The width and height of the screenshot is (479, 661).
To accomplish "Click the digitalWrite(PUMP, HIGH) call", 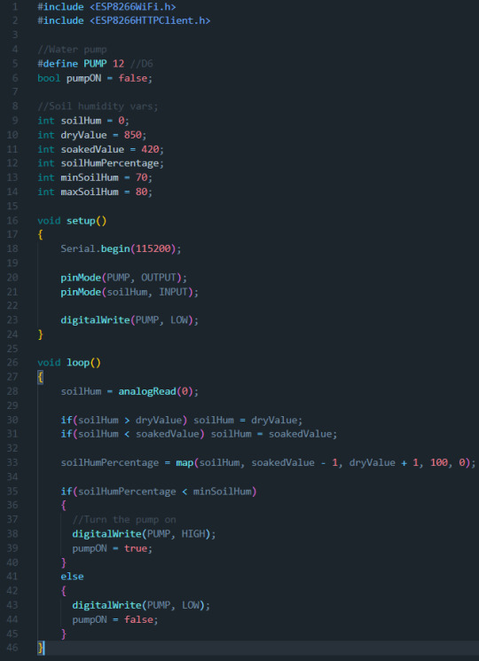I will point(144,534).
